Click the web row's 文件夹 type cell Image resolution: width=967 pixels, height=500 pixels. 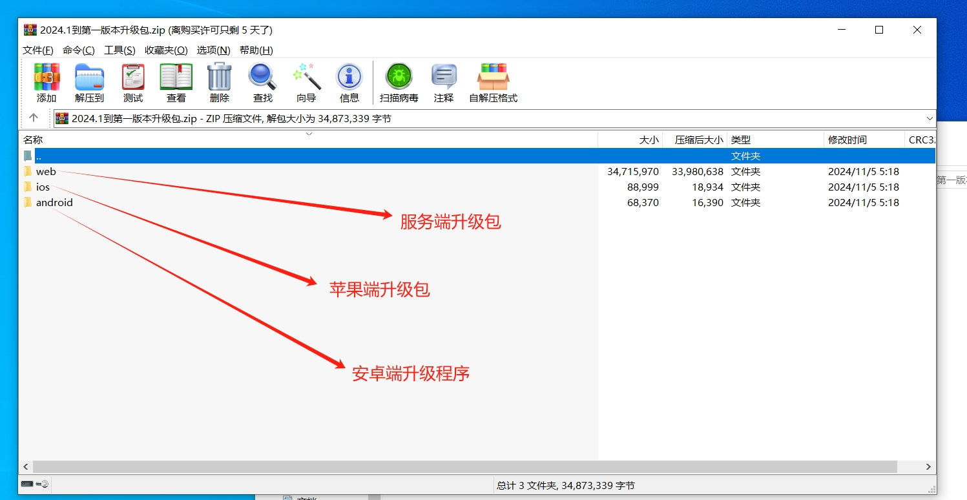click(x=745, y=172)
